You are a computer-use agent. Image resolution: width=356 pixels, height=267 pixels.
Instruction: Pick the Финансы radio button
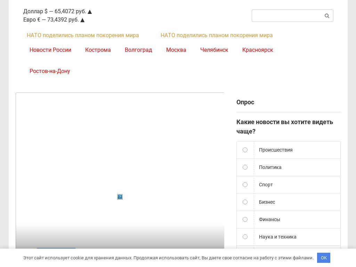(x=245, y=219)
